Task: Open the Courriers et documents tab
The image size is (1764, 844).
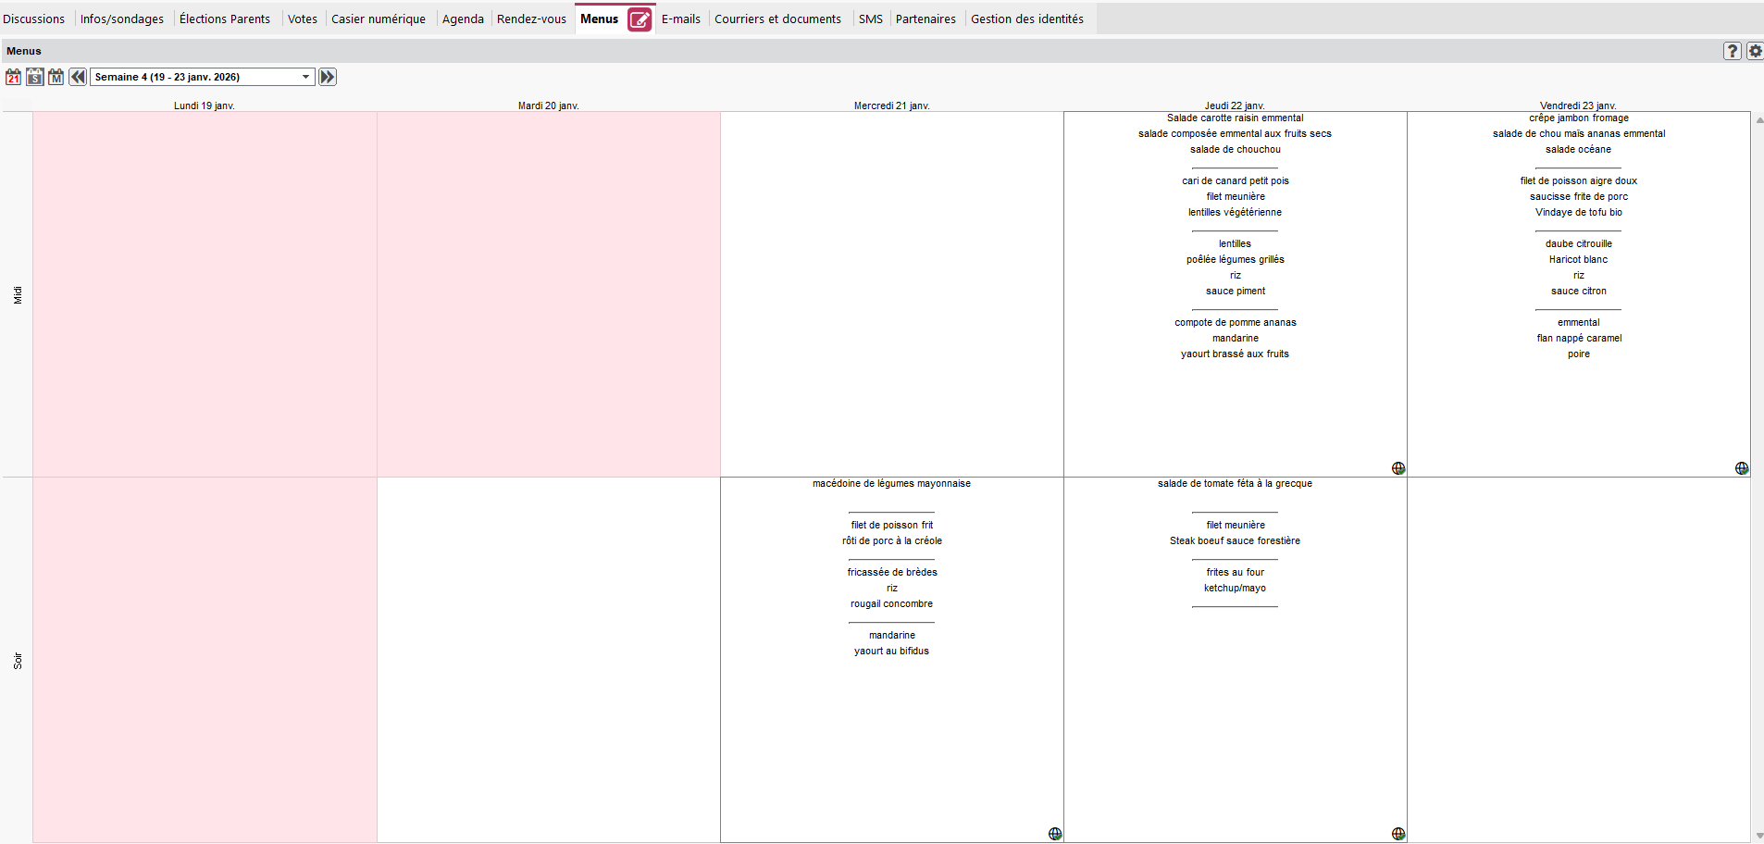Action: click(x=777, y=19)
